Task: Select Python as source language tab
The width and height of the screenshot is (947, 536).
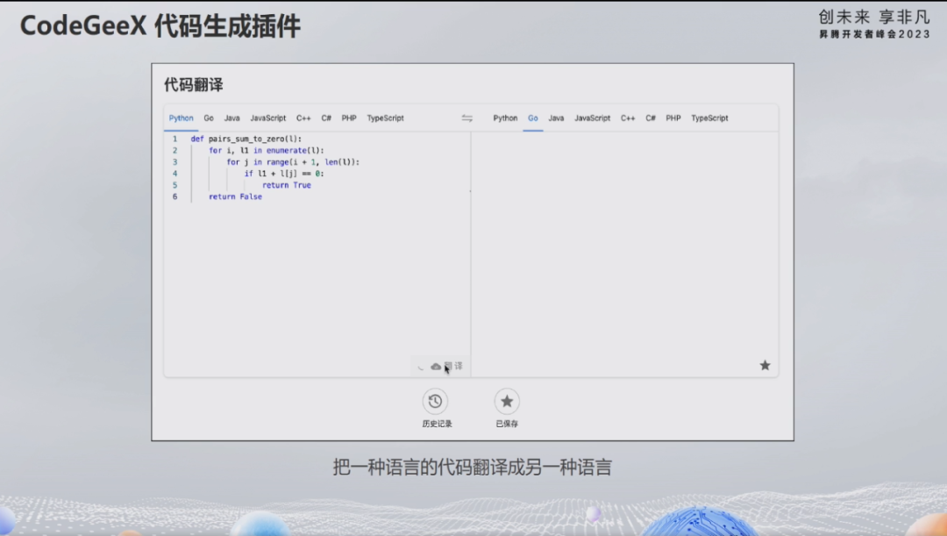Action: pyautogui.click(x=182, y=118)
